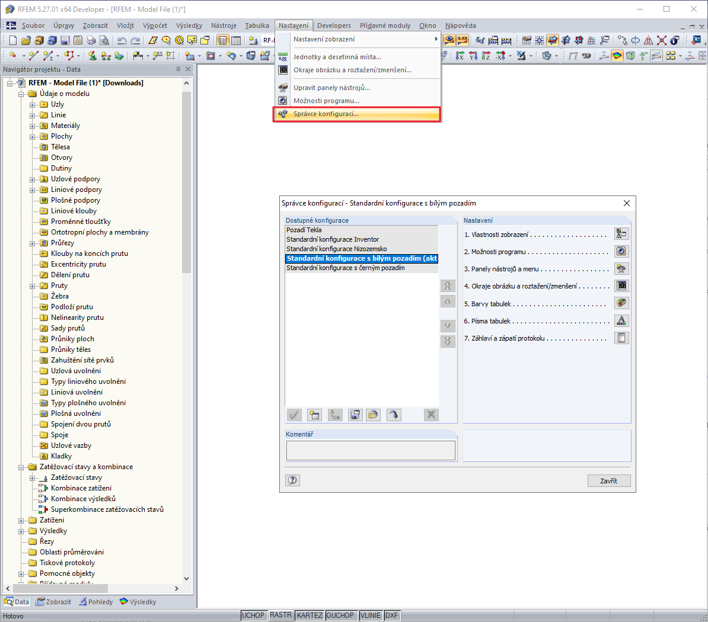Click the Save floppy disk icon in toolbar
The image size is (708, 622).
[x=65, y=41]
